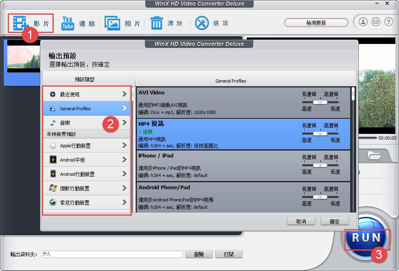Image resolution: width=399 pixels, height=271 pixels.
Task: Expand the 微軟行動裝置 category arrow
Action: [x=124, y=188]
